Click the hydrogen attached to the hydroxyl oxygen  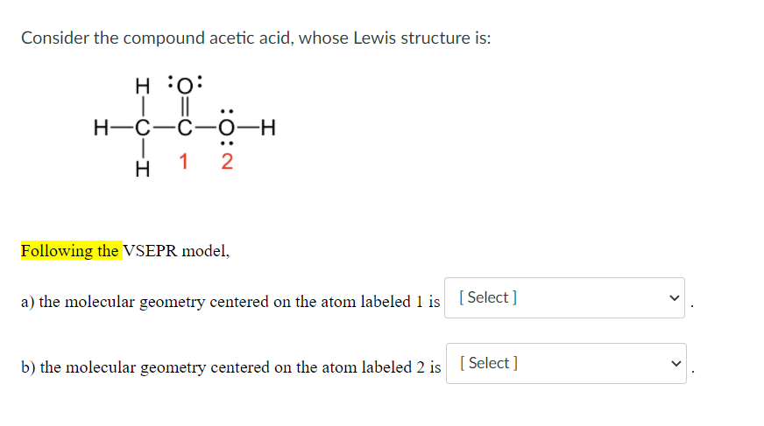(x=268, y=128)
